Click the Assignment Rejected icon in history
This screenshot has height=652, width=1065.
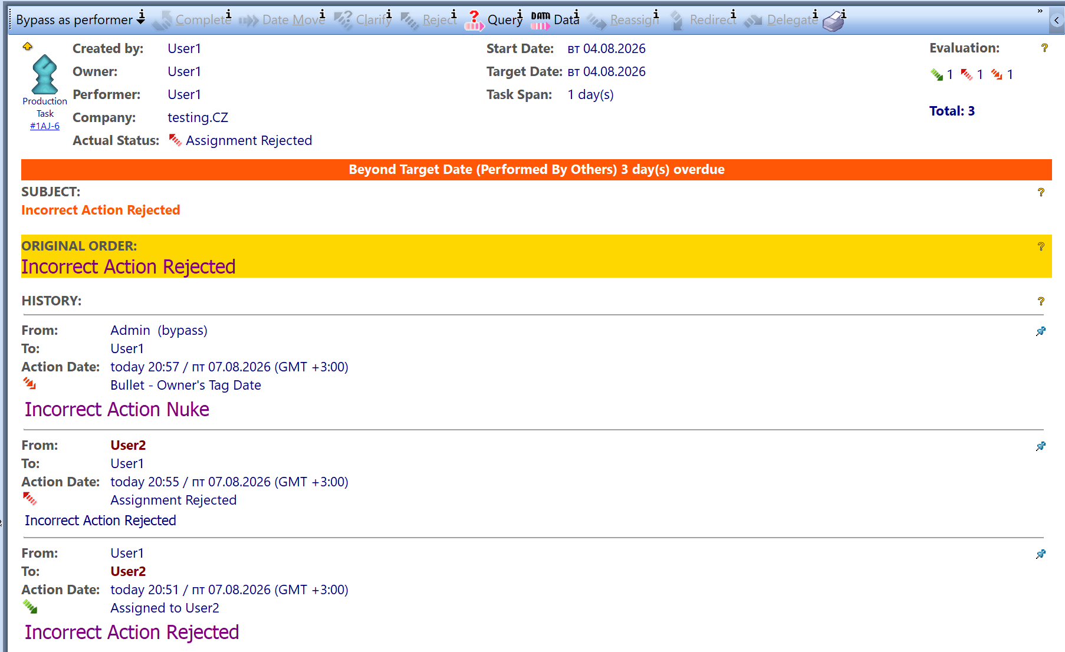(x=29, y=499)
